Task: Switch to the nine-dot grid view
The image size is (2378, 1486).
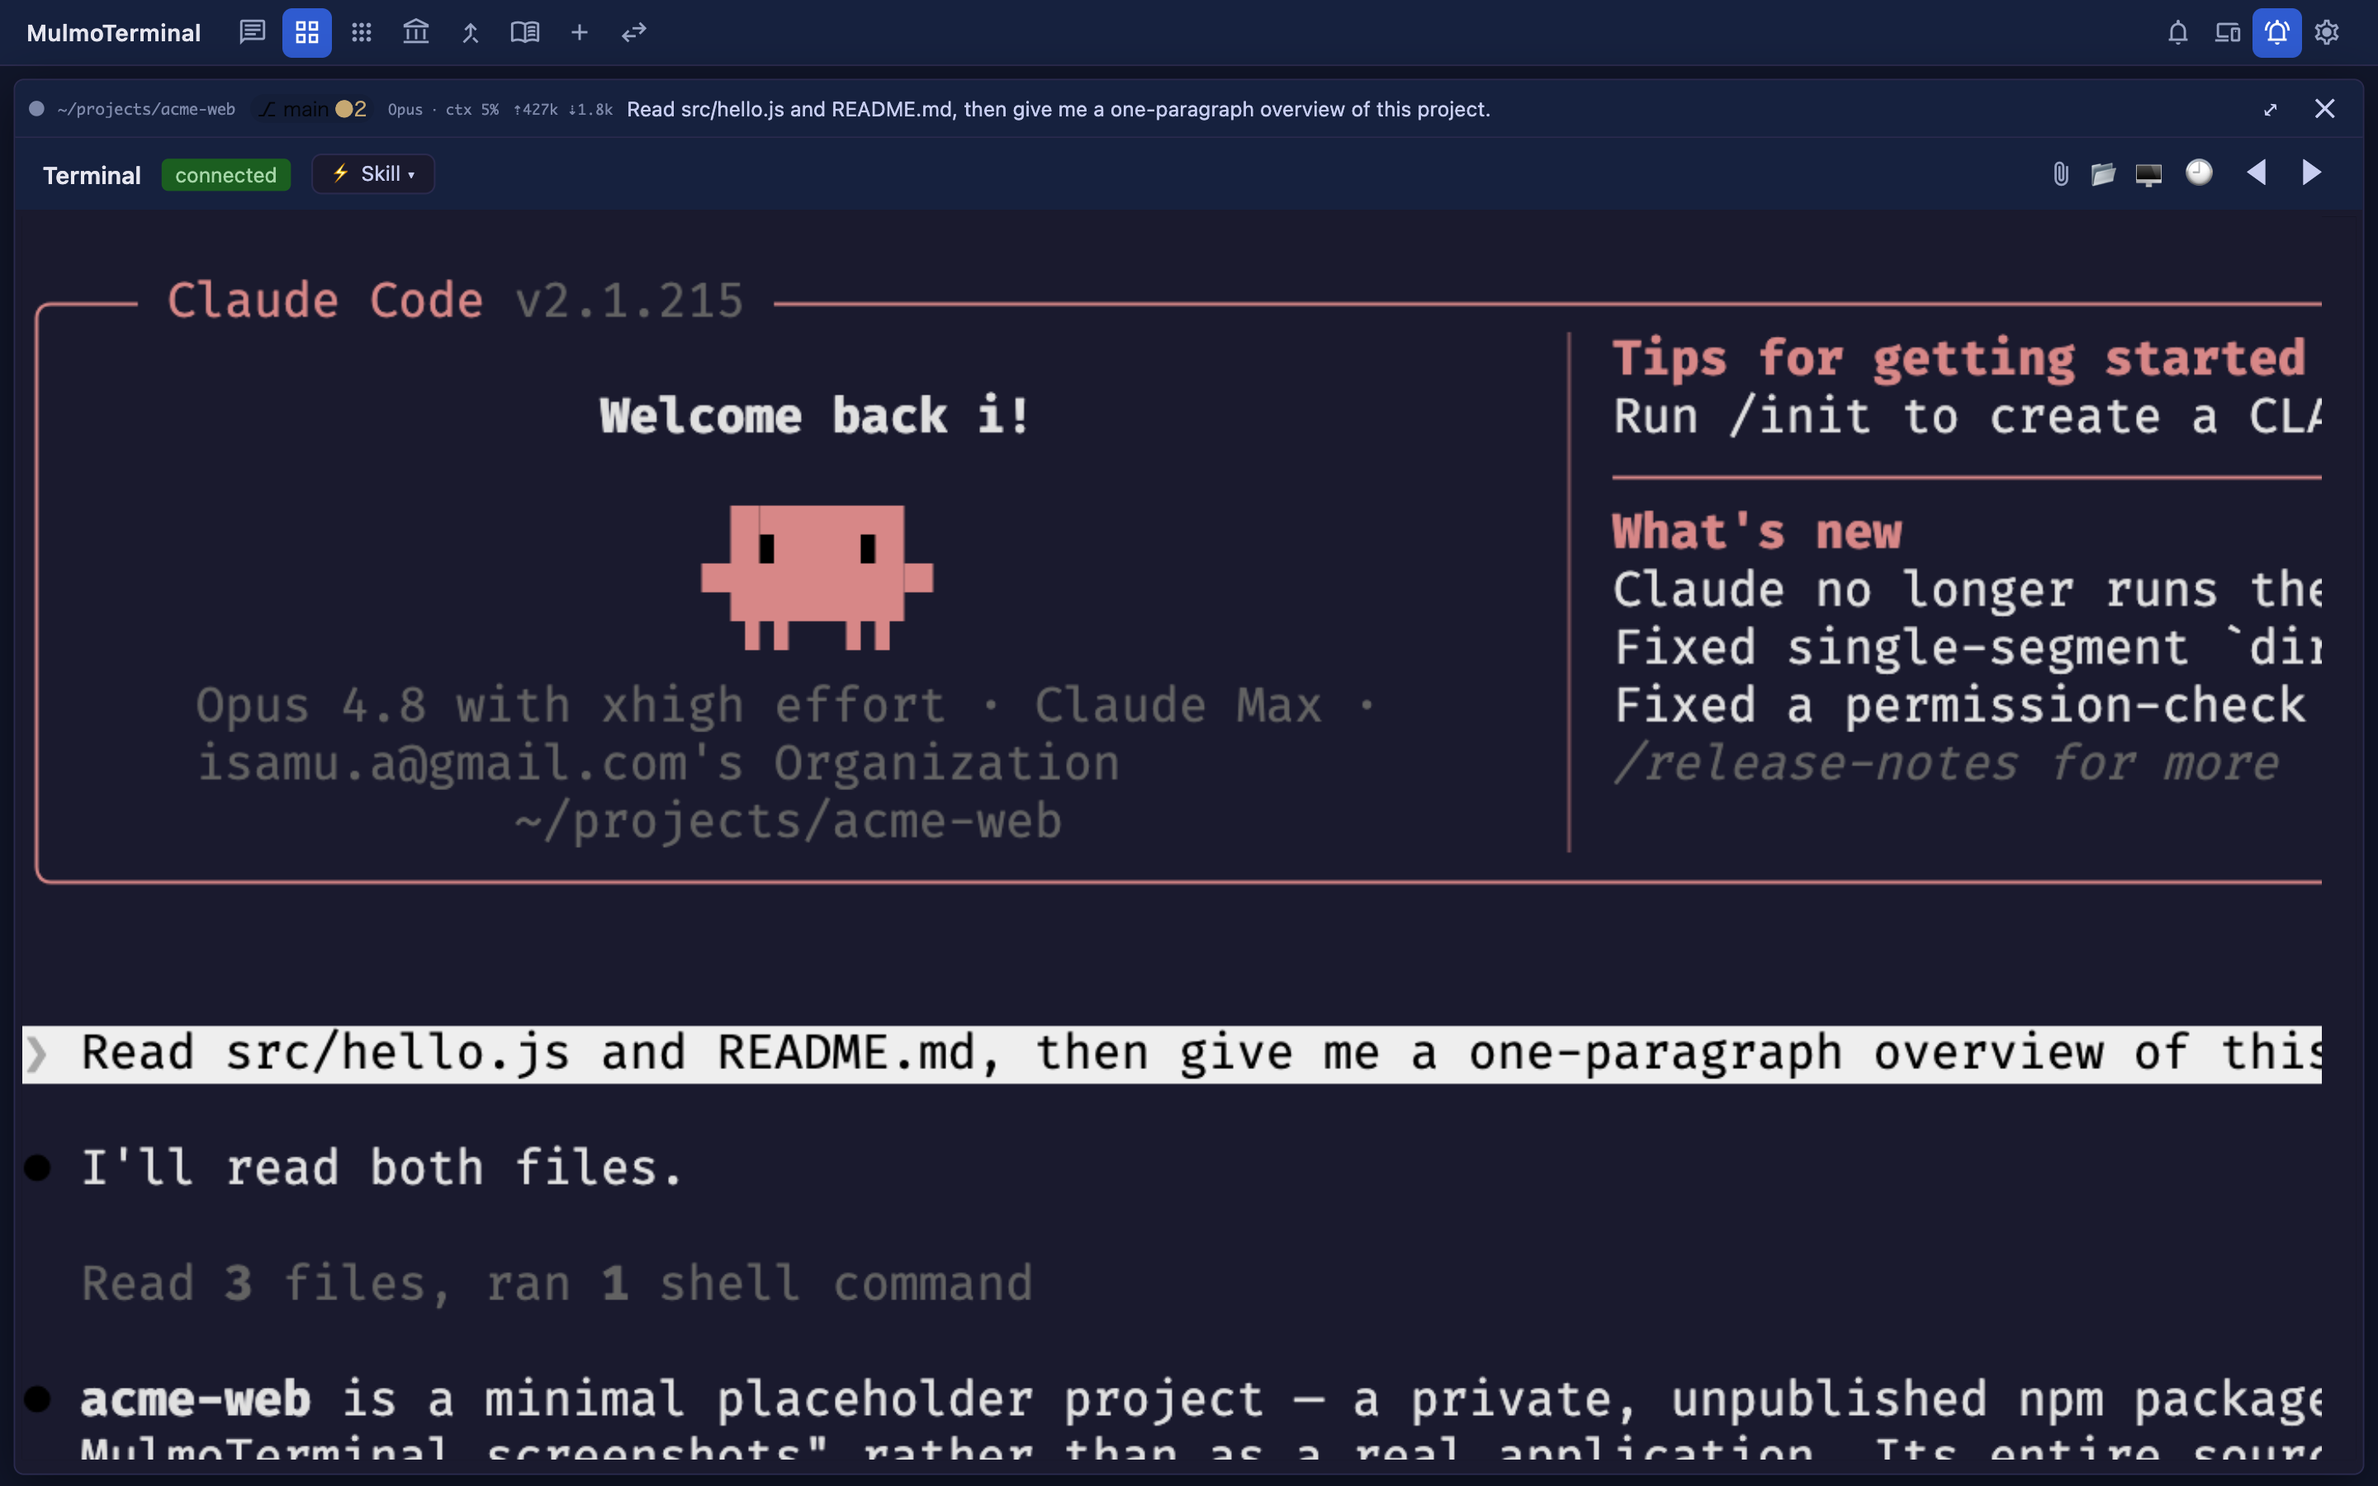Action: [362, 32]
